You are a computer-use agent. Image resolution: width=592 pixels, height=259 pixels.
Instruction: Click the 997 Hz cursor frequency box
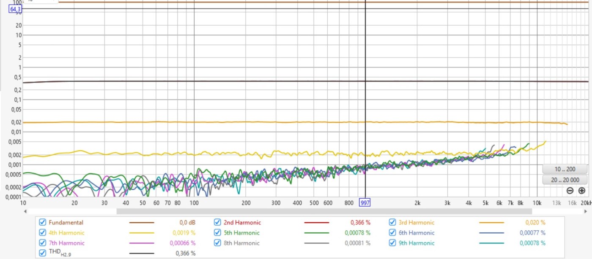365,203
